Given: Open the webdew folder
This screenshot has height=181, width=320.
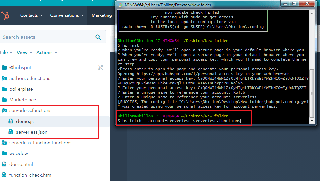Looking at the screenshot, I should 19,154.
